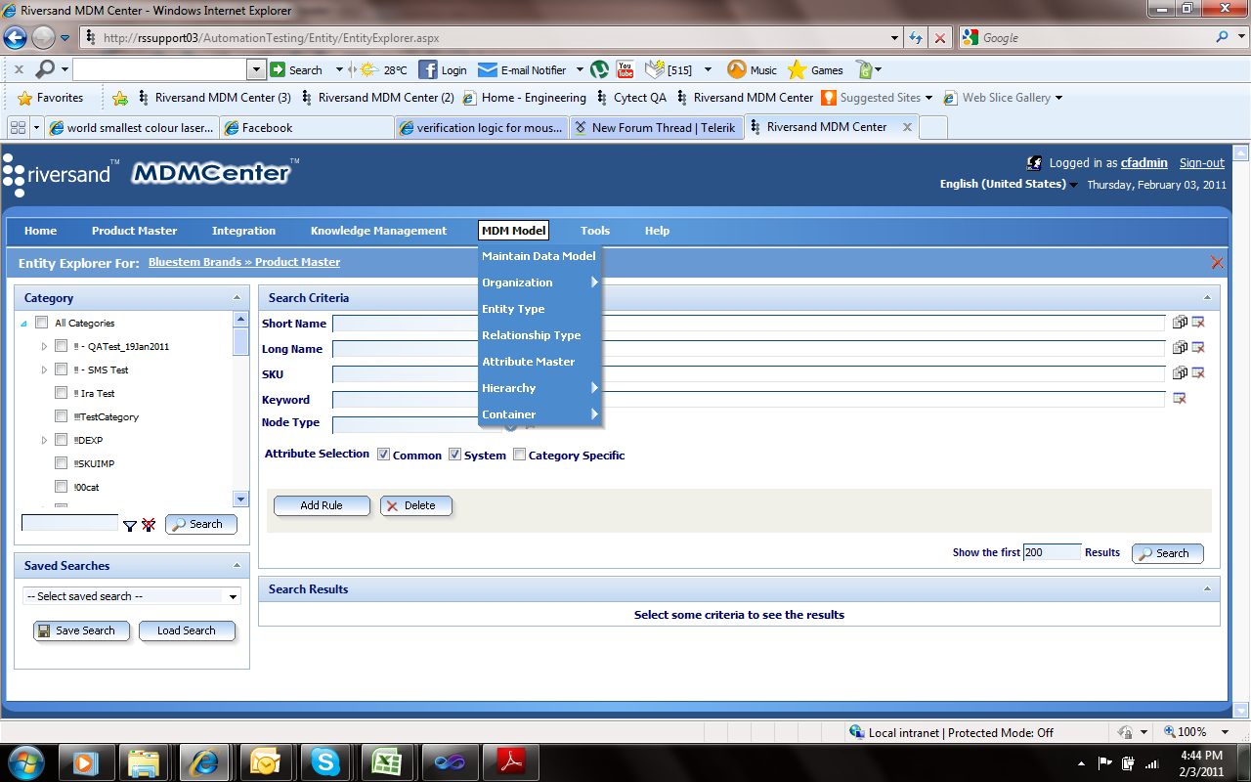Click the Delete rule button

(x=416, y=505)
